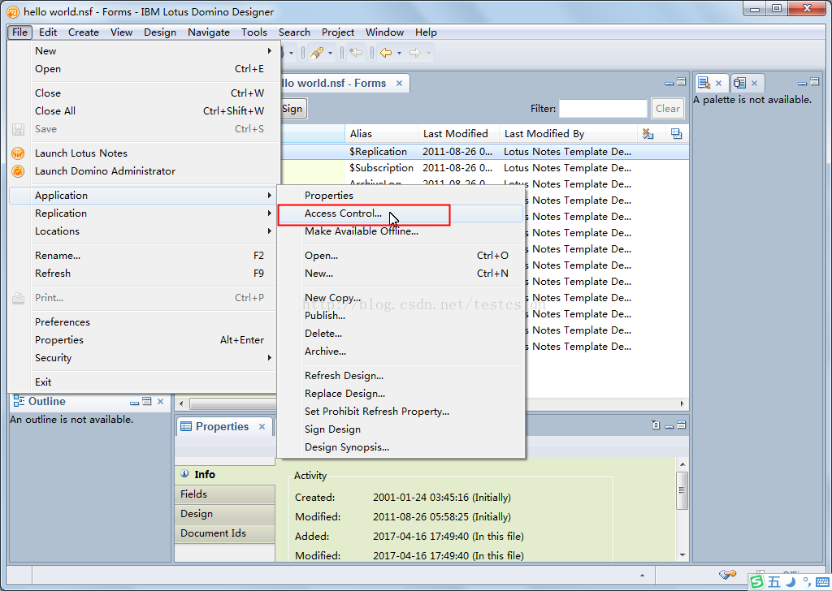Click the last column icon in the forms list header
This screenshot has height=591, width=832.
point(676,134)
